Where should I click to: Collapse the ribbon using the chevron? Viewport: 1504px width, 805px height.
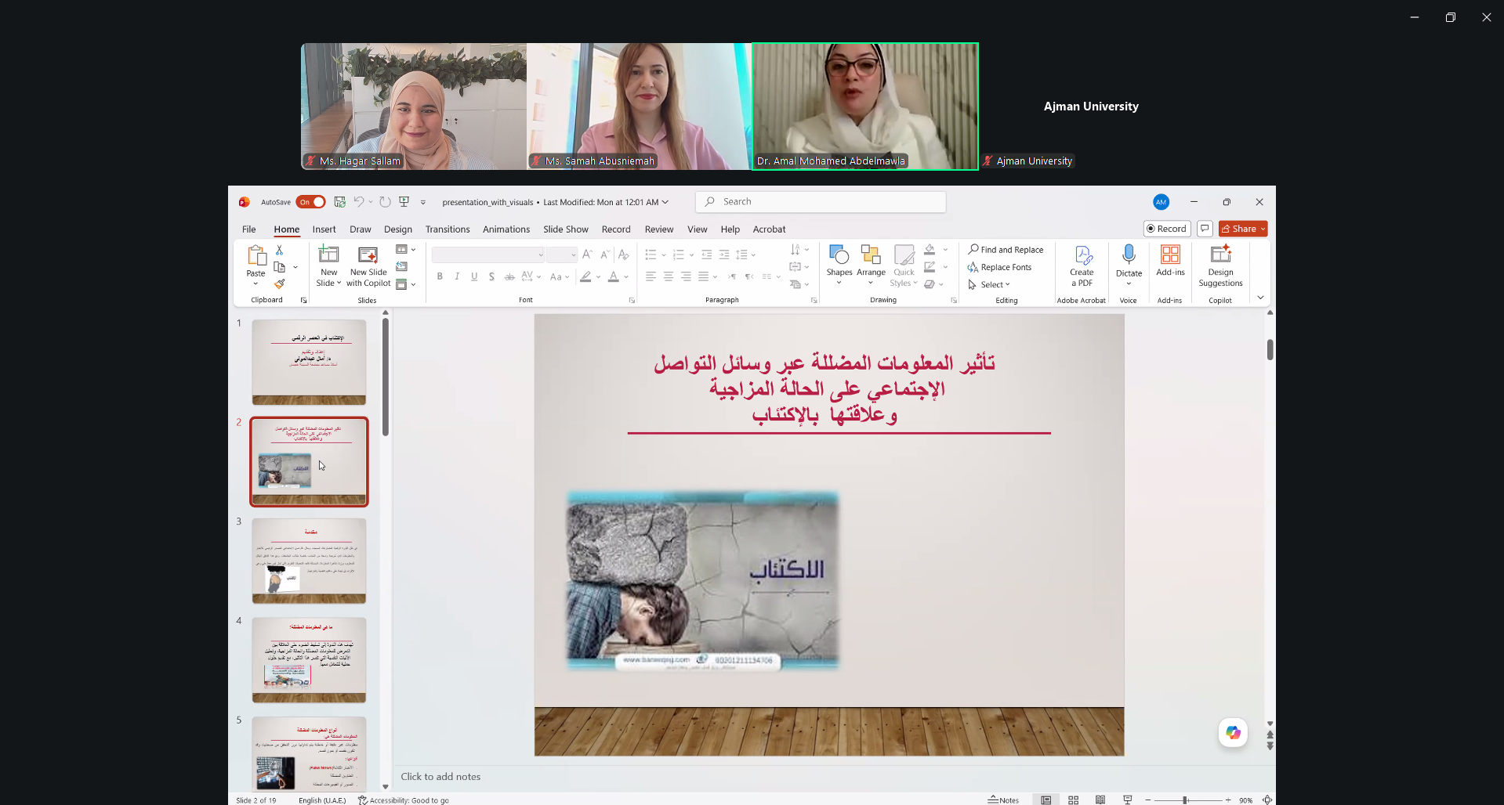[x=1260, y=298]
